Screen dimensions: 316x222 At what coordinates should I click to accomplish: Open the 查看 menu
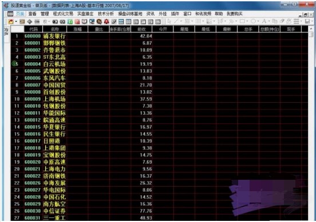pyautogui.click(x=32, y=14)
